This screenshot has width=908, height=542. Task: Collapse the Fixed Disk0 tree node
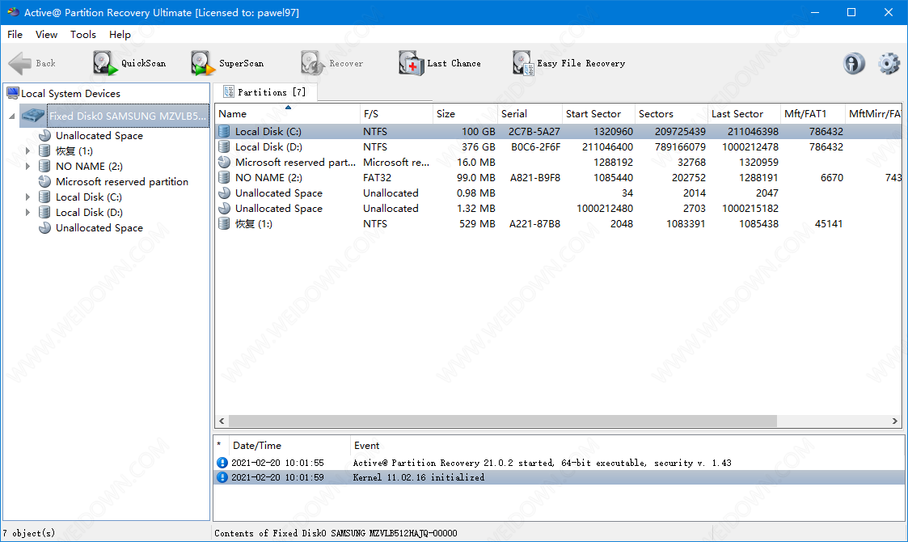click(11, 116)
